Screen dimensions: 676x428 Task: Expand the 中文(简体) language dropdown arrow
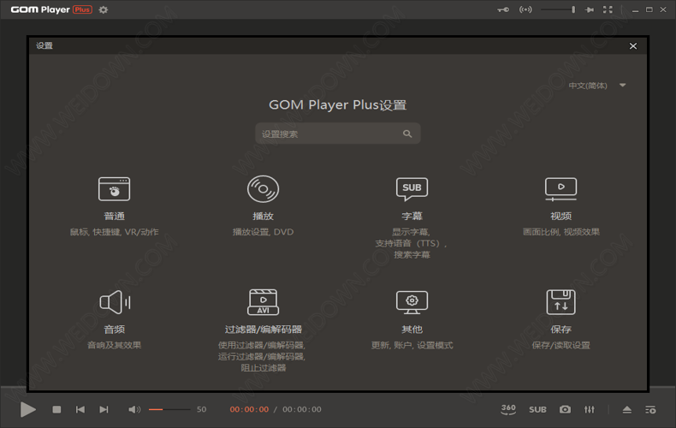623,86
